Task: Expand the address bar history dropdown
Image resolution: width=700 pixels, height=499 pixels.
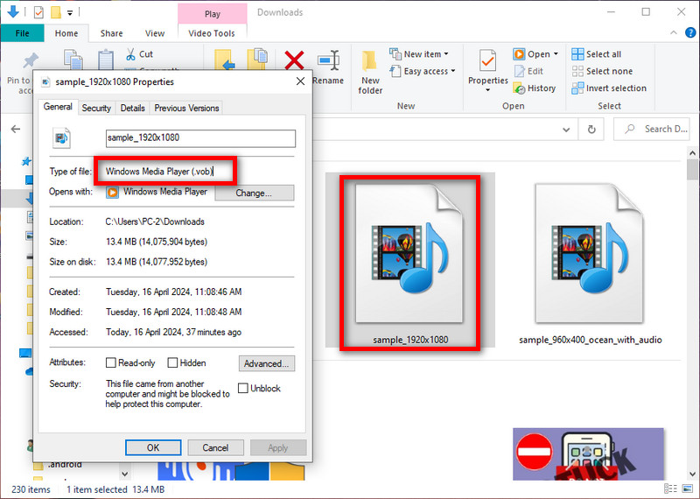Action: point(566,130)
